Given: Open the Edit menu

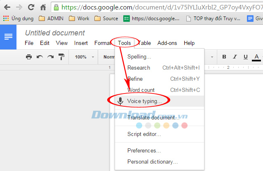Looking at the screenshot, I should (x=45, y=43).
